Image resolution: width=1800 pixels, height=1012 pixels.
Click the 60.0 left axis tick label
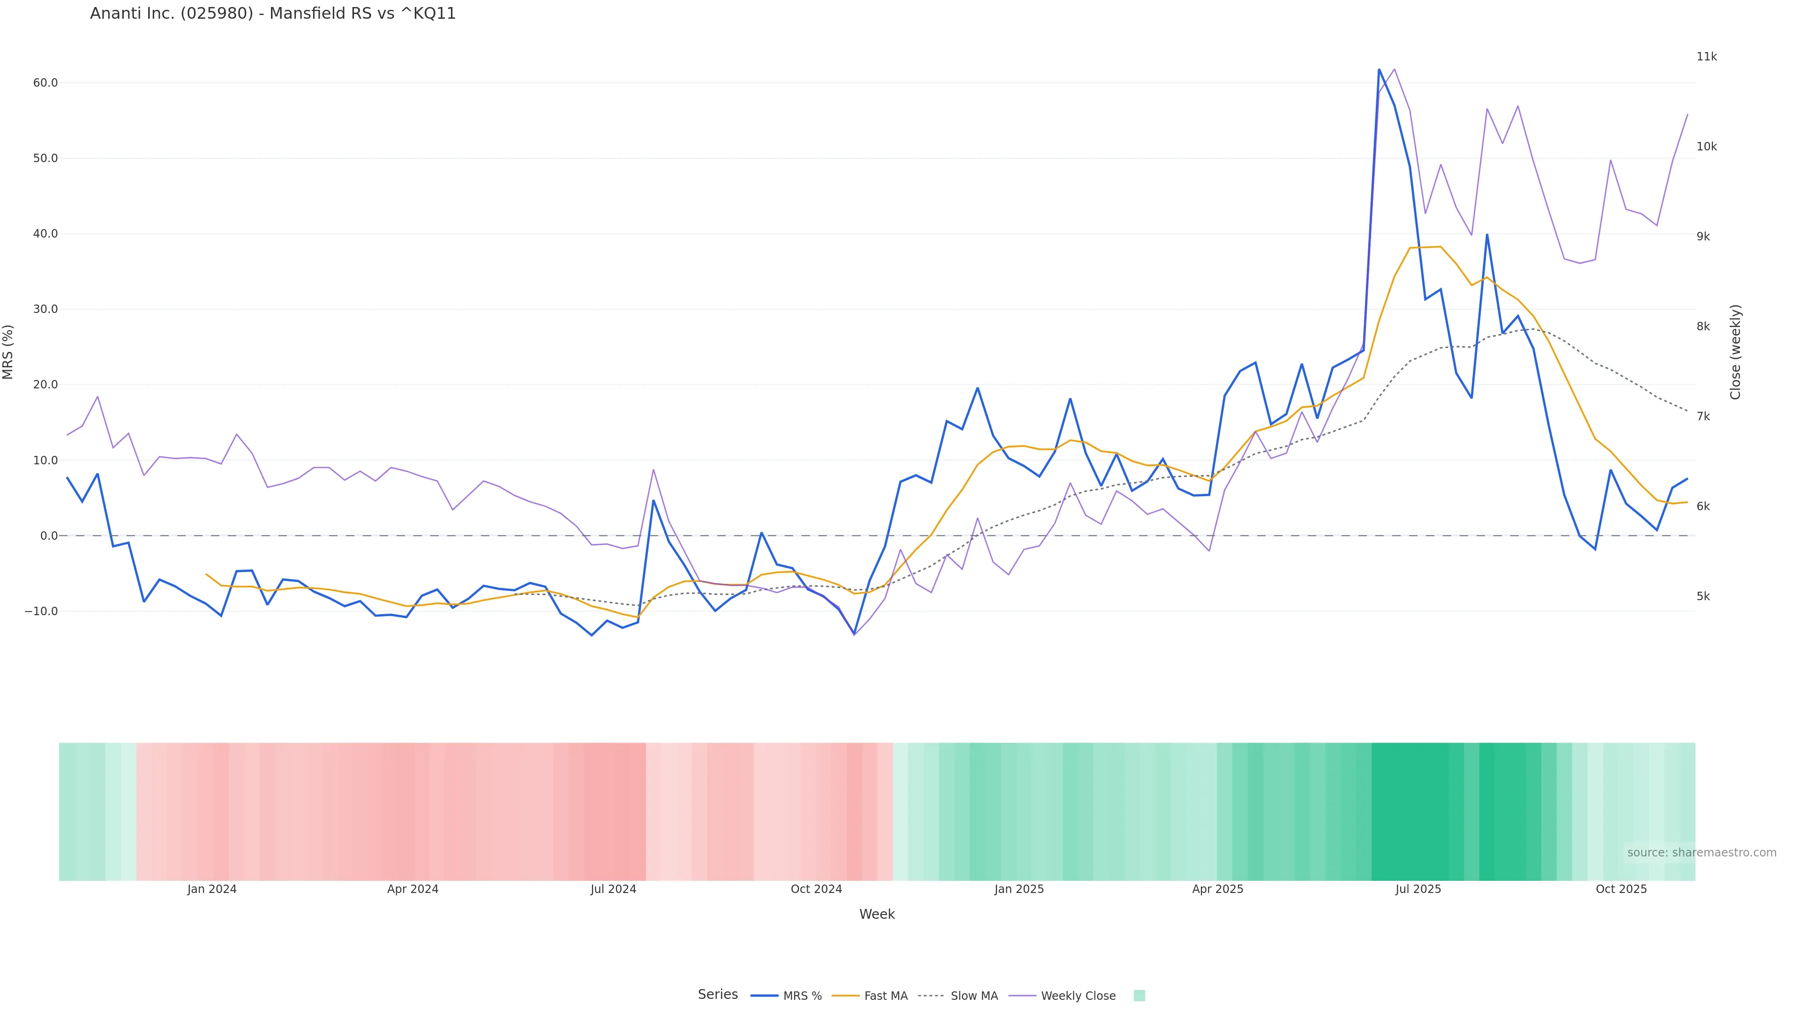(x=45, y=83)
